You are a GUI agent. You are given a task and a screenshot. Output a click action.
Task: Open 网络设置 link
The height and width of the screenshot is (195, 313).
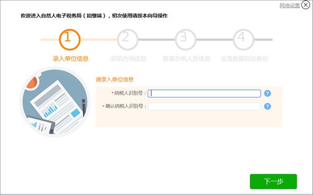coord(290,5)
